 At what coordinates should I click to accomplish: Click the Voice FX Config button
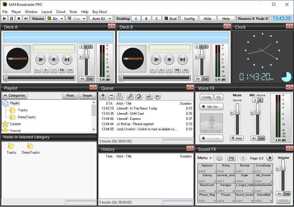[206, 97]
